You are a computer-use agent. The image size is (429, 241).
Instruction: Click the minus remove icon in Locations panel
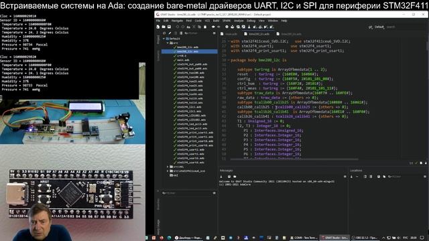357,177
